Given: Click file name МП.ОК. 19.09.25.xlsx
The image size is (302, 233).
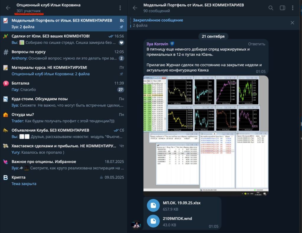Looking at the screenshot, I should 182,203.
